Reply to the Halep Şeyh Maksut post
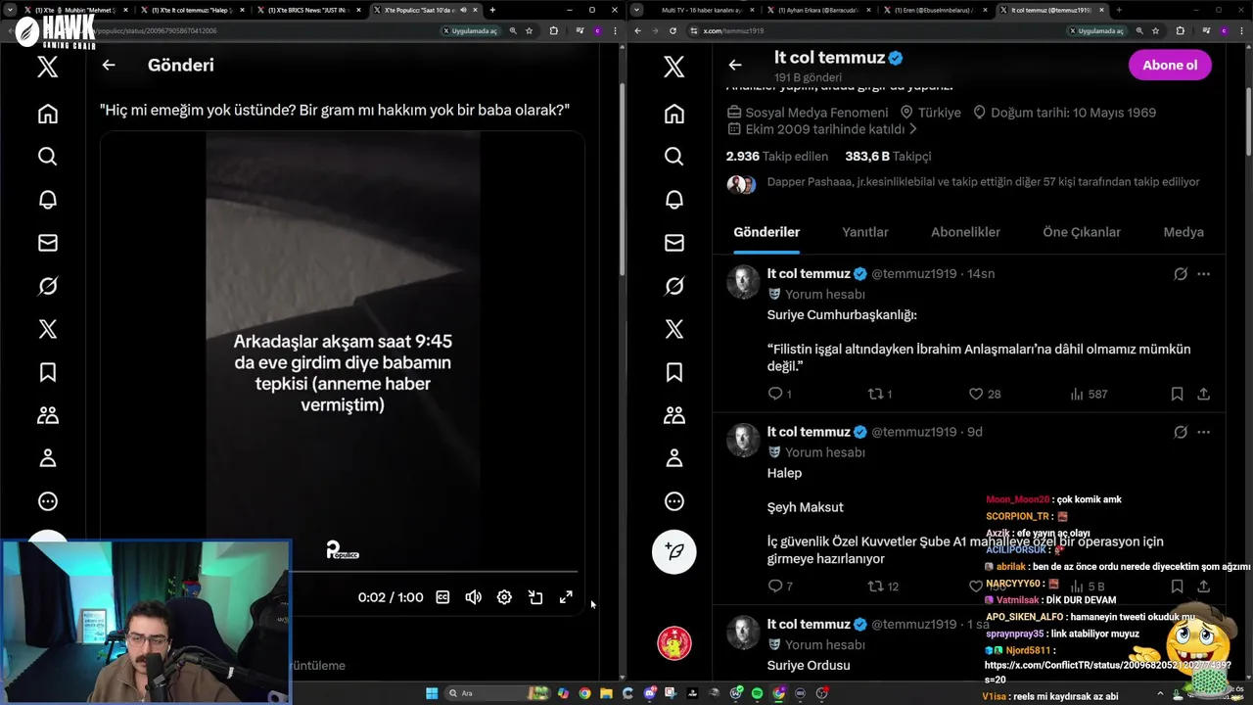Image resolution: width=1253 pixels, height=705 pixels. 775,586
